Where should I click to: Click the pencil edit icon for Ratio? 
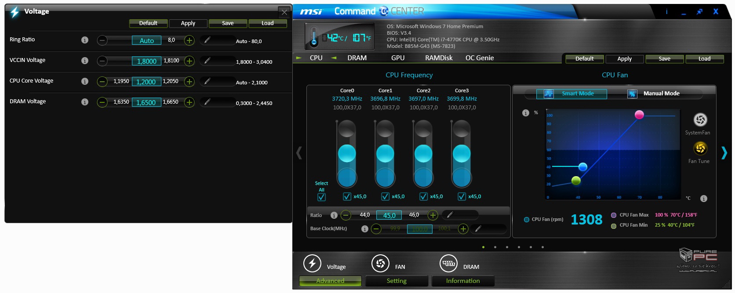450,215
